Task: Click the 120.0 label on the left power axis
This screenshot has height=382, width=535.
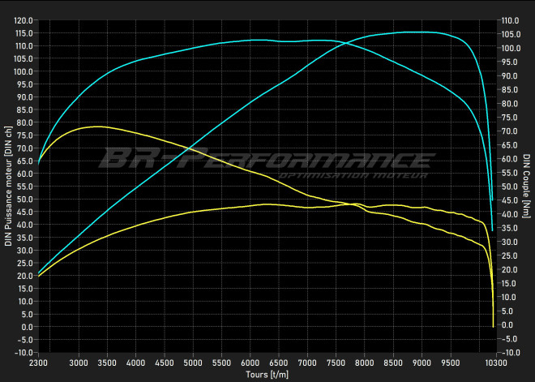Action: (x=24, y=20)
